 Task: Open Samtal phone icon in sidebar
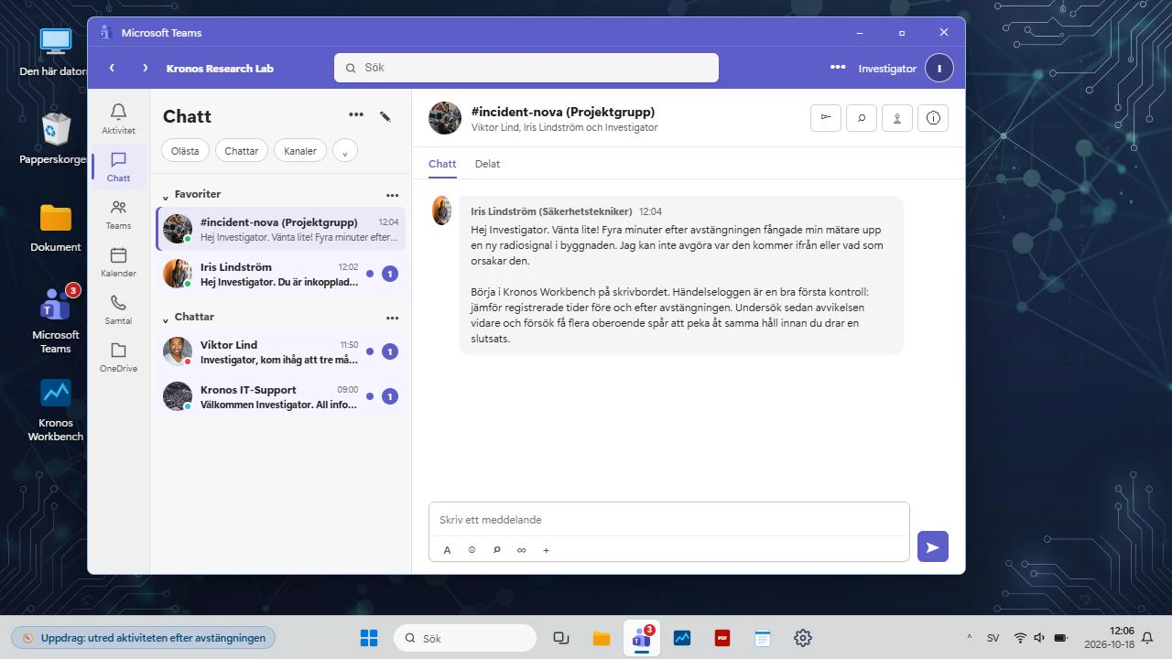(118, 309)
